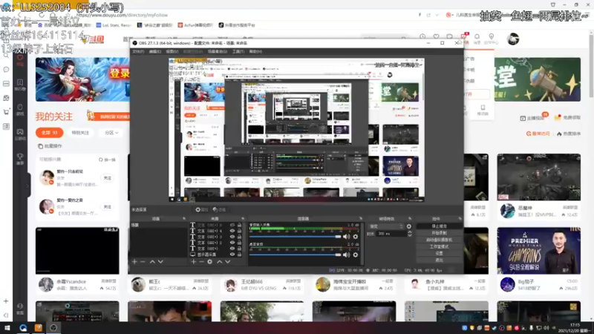Open the 渐变 transition type dropdown in OBS

point(386,226)
